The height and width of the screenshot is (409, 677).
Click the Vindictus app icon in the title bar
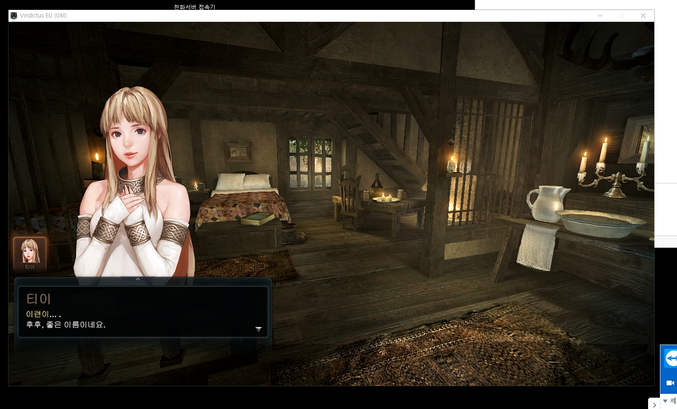(x=14, y=16)
